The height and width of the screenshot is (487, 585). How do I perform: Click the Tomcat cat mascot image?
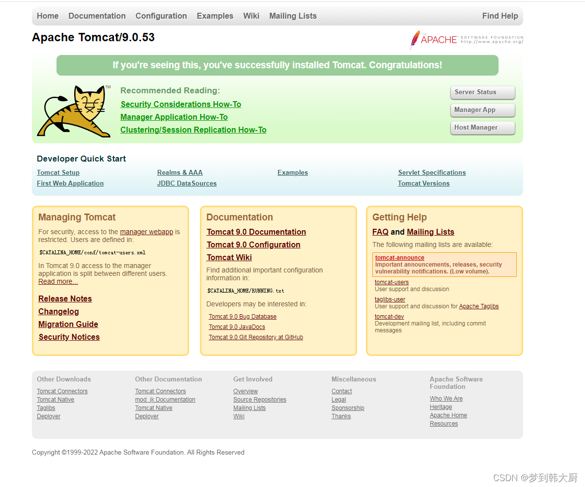[74, 111]
